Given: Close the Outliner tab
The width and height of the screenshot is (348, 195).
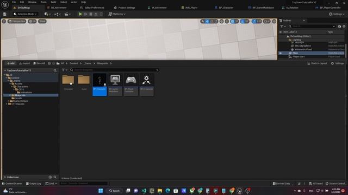Looking at the screenshot, I should 304,21.
